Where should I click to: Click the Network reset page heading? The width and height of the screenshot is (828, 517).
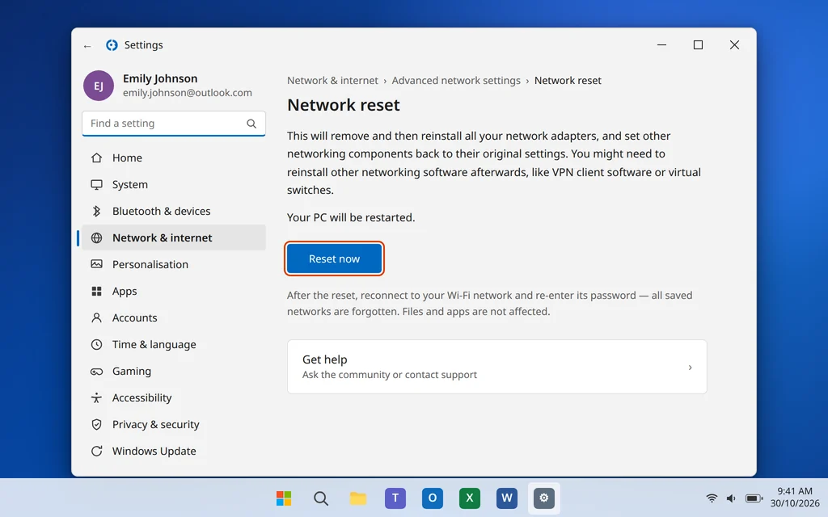coord(343,105)
